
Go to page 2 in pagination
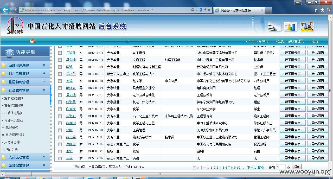pyautogui.click(x=215, y=168)
